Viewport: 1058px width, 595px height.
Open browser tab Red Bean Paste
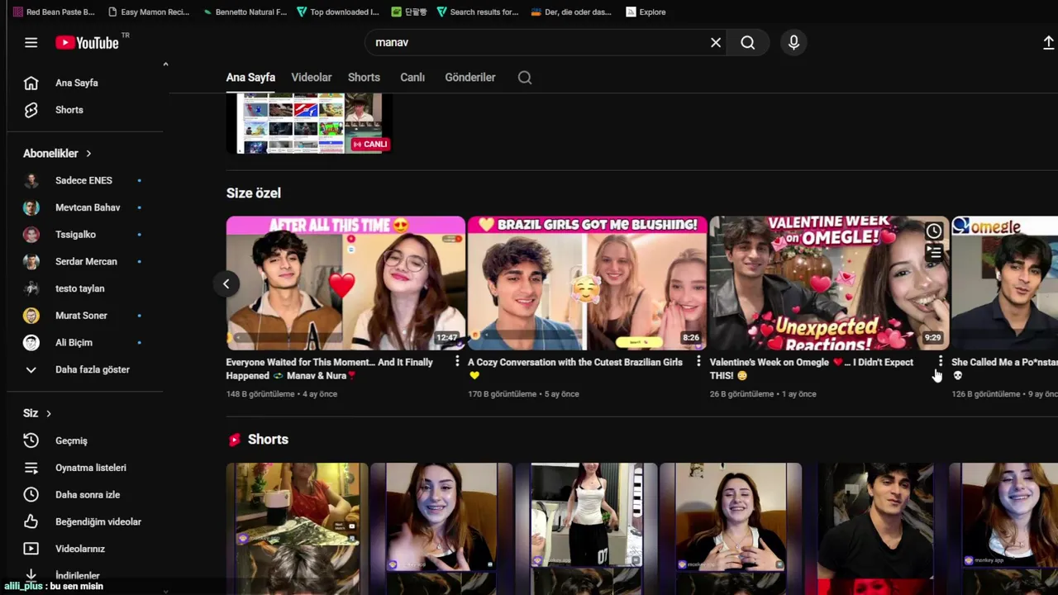point(55,12)
